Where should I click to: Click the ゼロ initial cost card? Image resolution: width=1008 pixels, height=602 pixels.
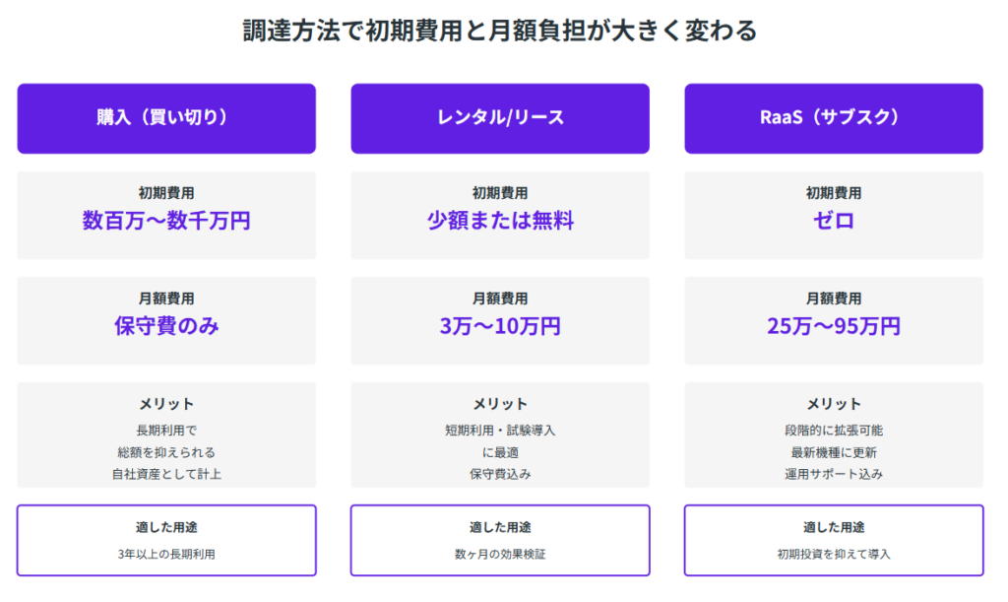pyautogui.click(x=834, y=216)
